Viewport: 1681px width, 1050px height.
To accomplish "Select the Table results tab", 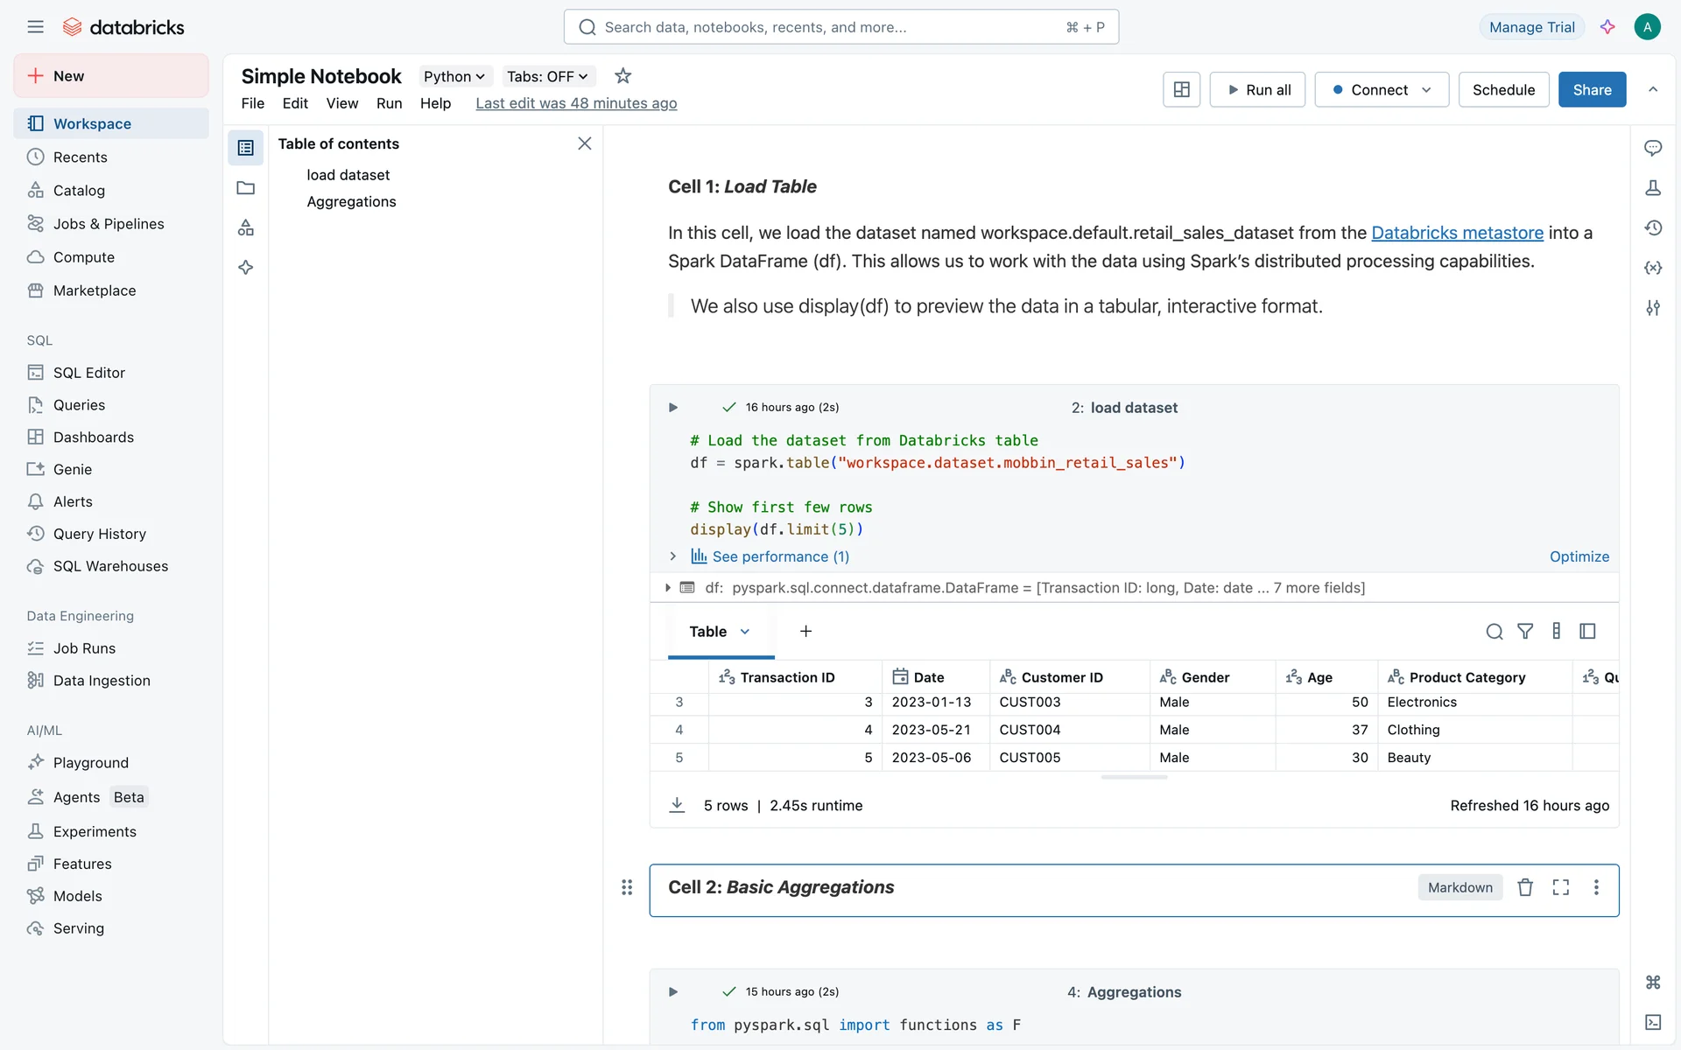I will point(708,632).
